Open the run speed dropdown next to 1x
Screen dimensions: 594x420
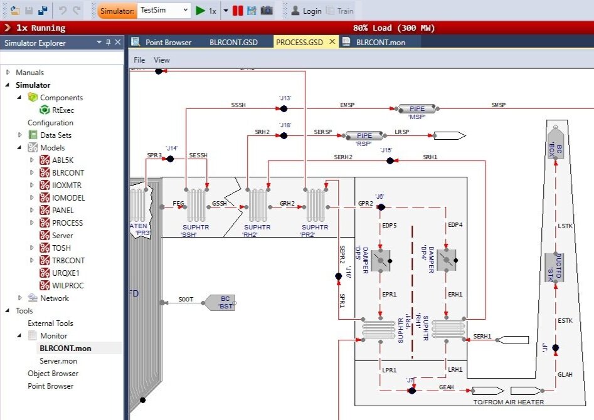click(225, 10)
